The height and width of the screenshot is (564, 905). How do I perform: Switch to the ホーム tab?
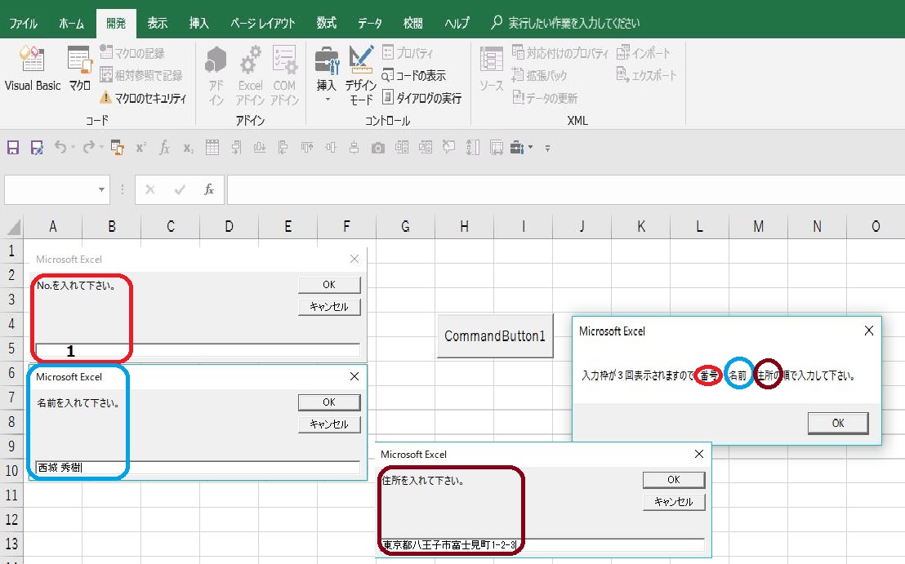(72, 23)
